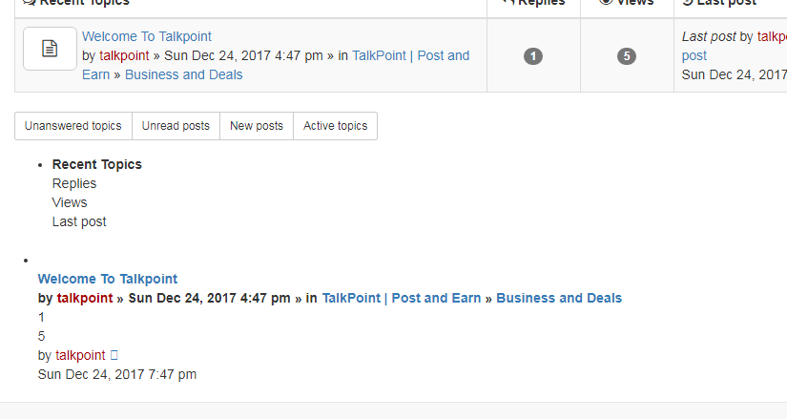Click the Last post column clock icon

tap(688, 2)
